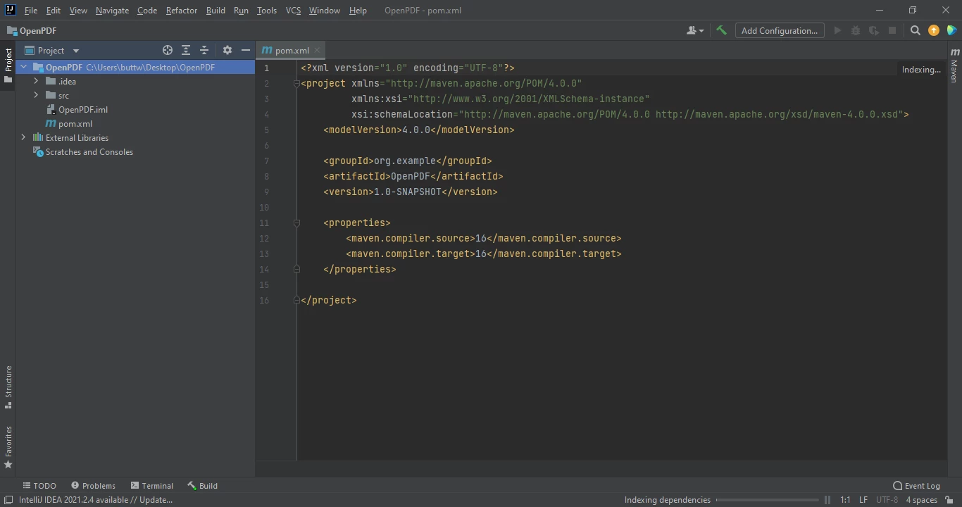962x507 pixels.
Task: Click the Run with Coverage icon
Action: pyautogui.click(x=874, y=30)
